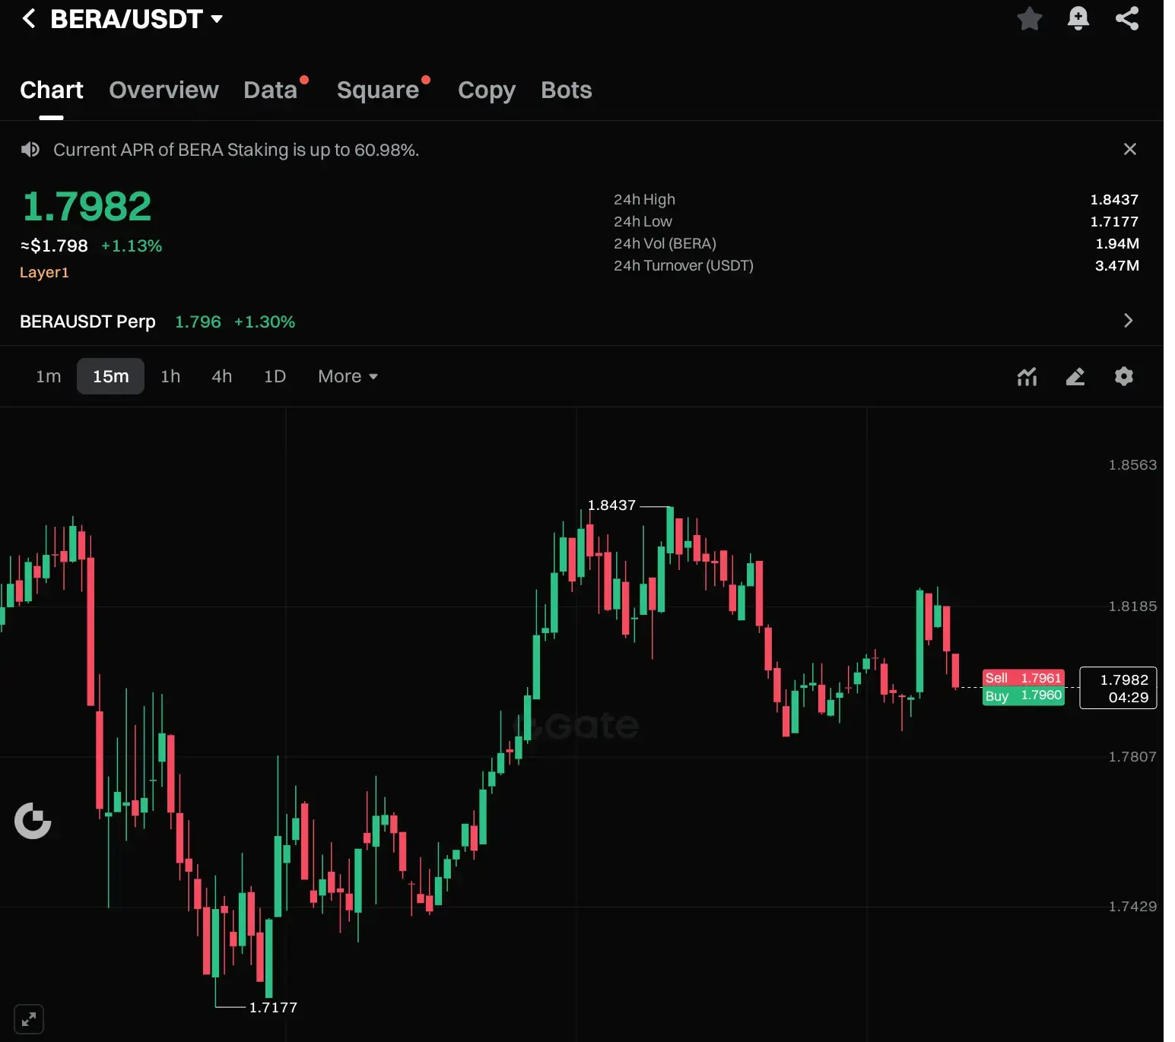
Task: Dismiss the BERA Staking APR announcement
Action: point(1130,149)
